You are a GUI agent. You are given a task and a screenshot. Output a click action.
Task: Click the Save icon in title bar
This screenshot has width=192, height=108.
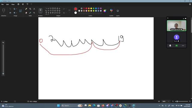[18, 4]
